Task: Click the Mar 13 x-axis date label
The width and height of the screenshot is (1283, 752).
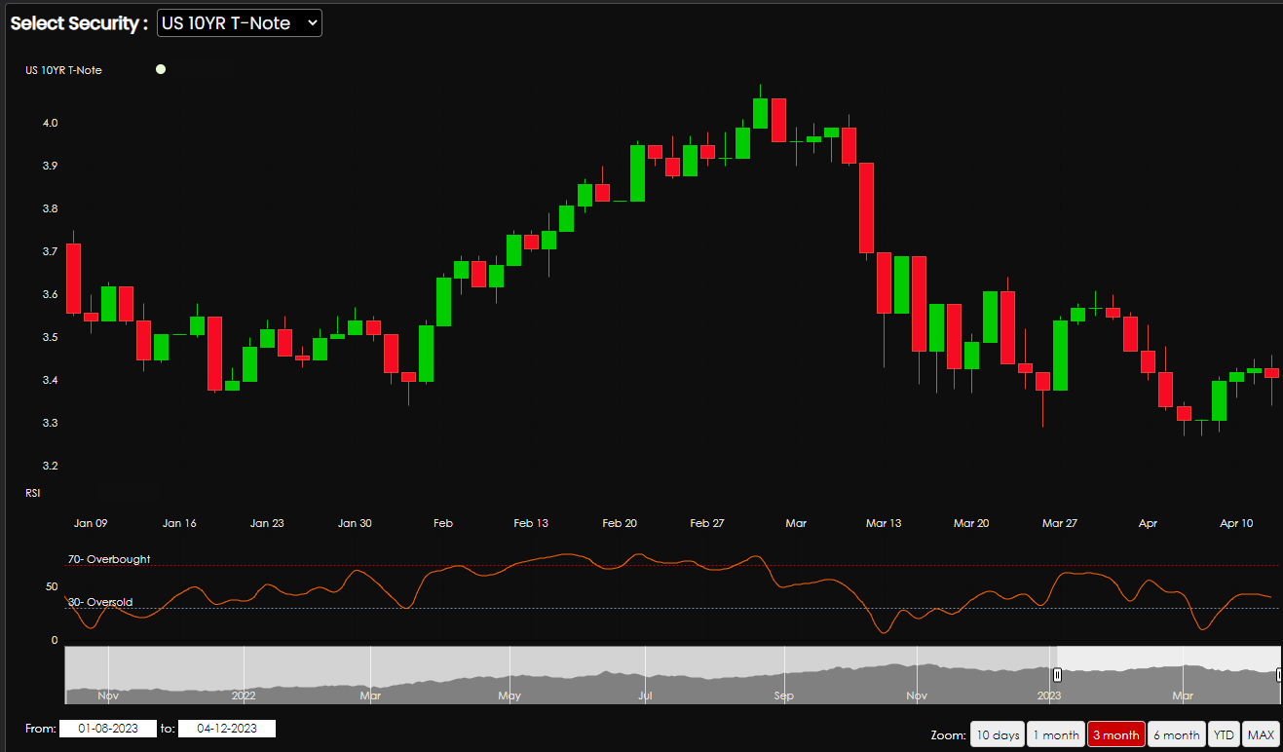Action: [x=884, y=523]
